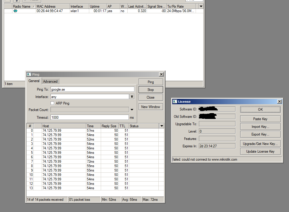Open the registration table column chooser dropdown

coord(201,6)
